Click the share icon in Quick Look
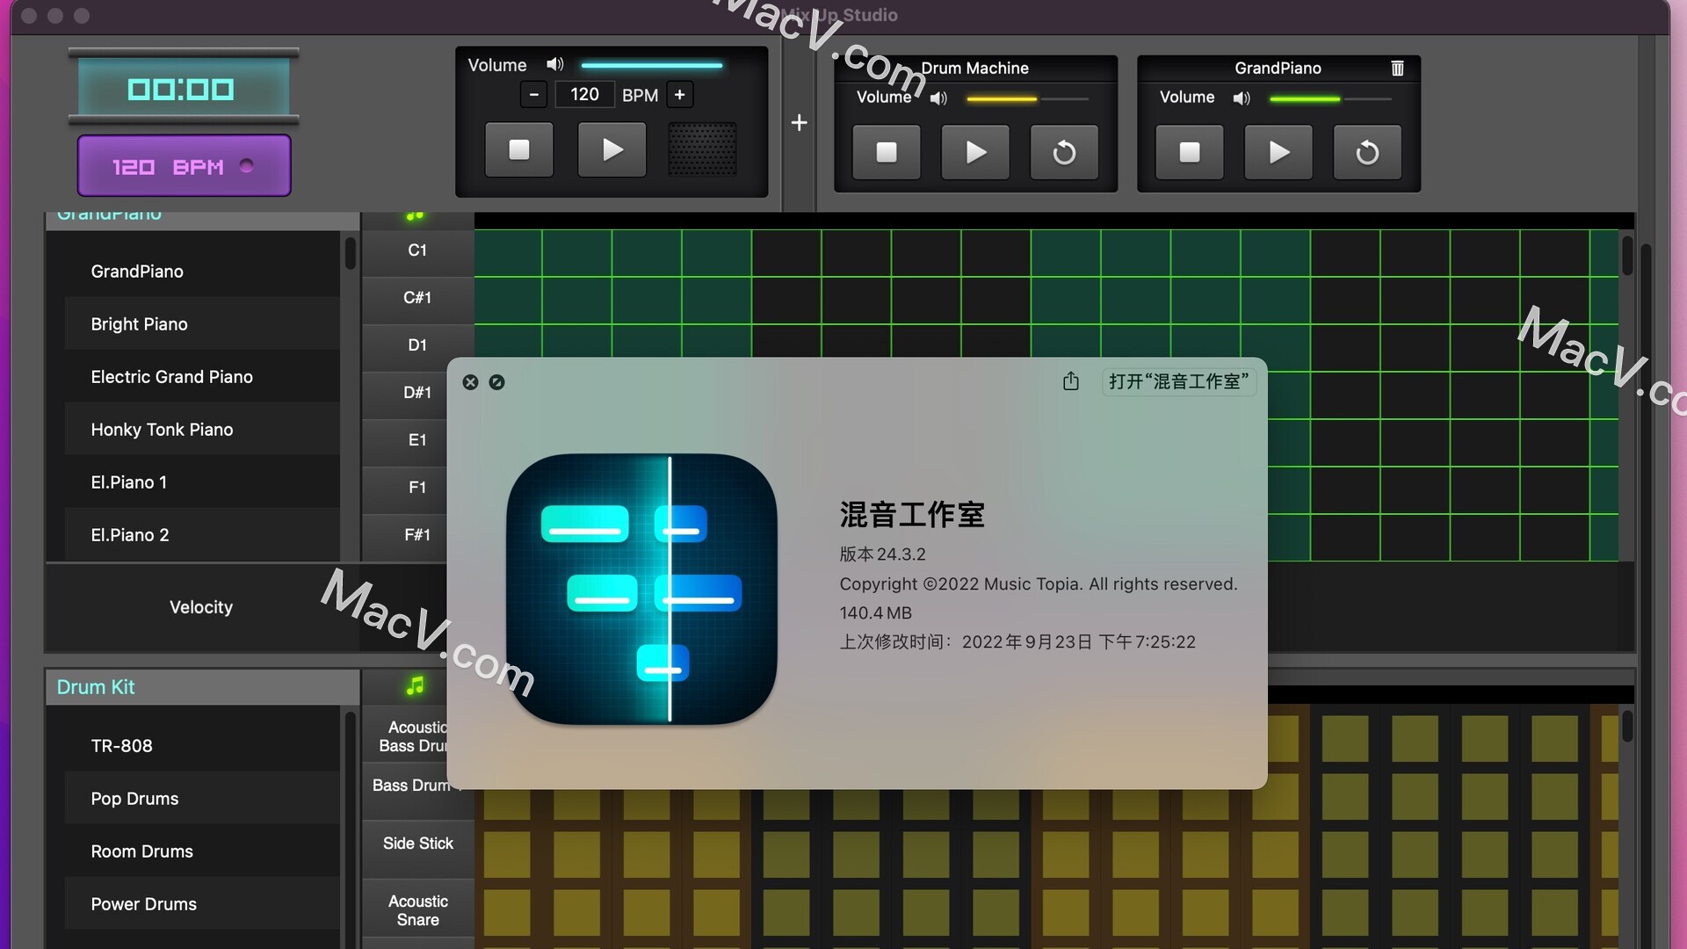The image size is (1687, 949). pos(1070,380)
